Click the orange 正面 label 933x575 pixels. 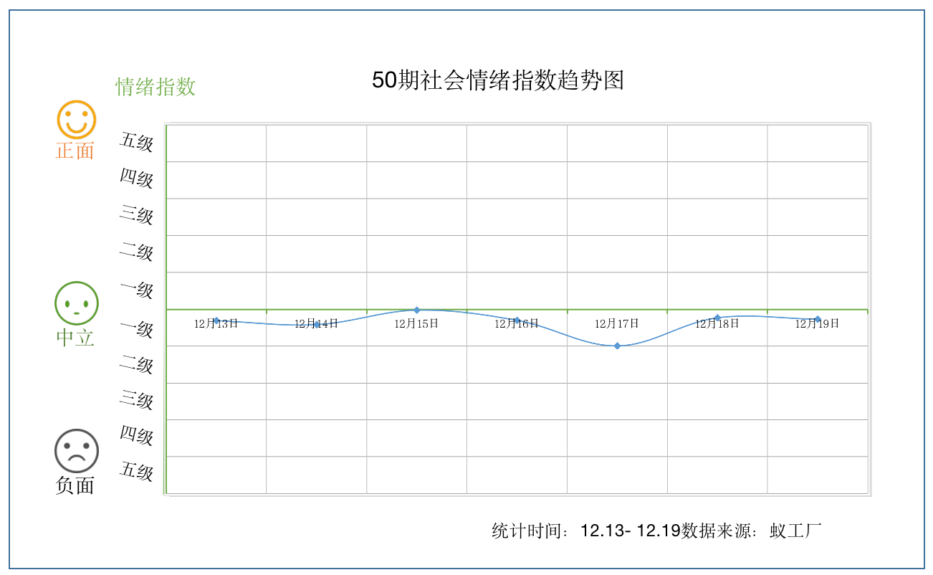[x=75, y=151]
